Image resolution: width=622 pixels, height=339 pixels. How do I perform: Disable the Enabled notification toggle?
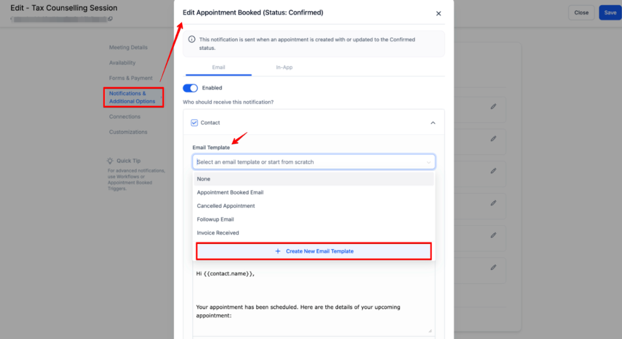[190, 88]
